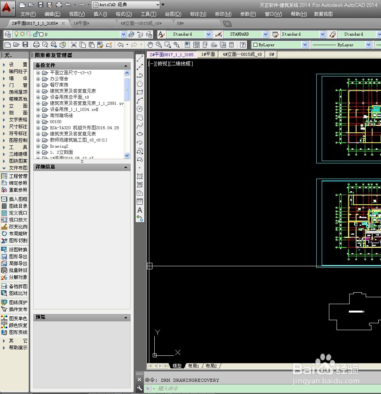
Task: Open the Layer Properties Manager icon
Action: [8, 34]
